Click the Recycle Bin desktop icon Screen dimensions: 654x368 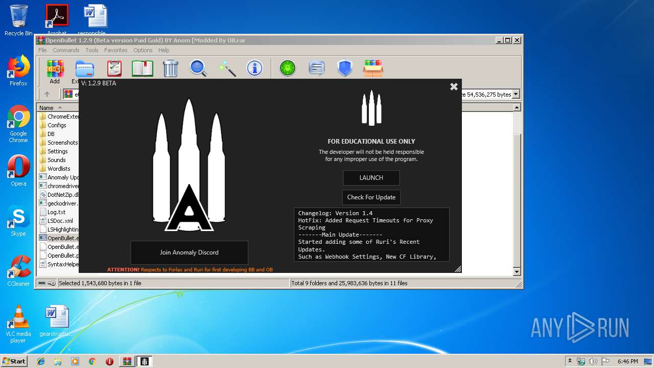18,20
